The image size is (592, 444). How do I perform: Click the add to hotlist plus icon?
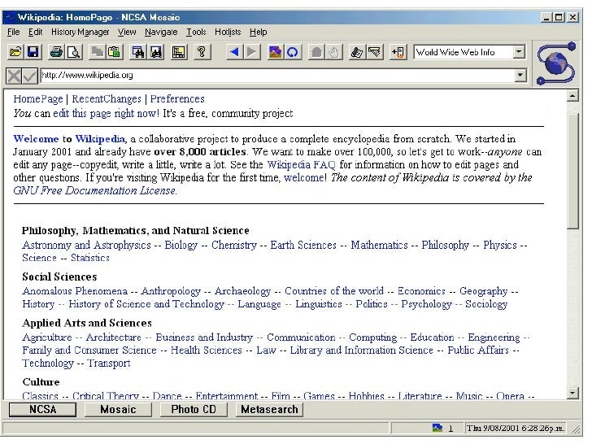tap(398, 52)
